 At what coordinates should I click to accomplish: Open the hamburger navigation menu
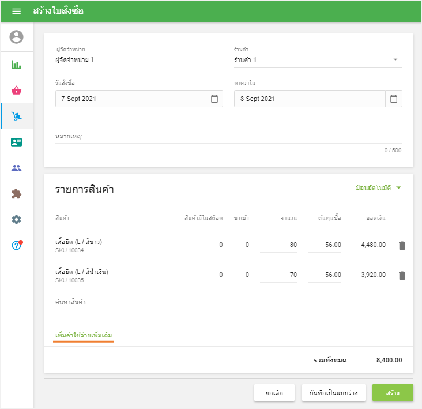(x=16, y=12)
